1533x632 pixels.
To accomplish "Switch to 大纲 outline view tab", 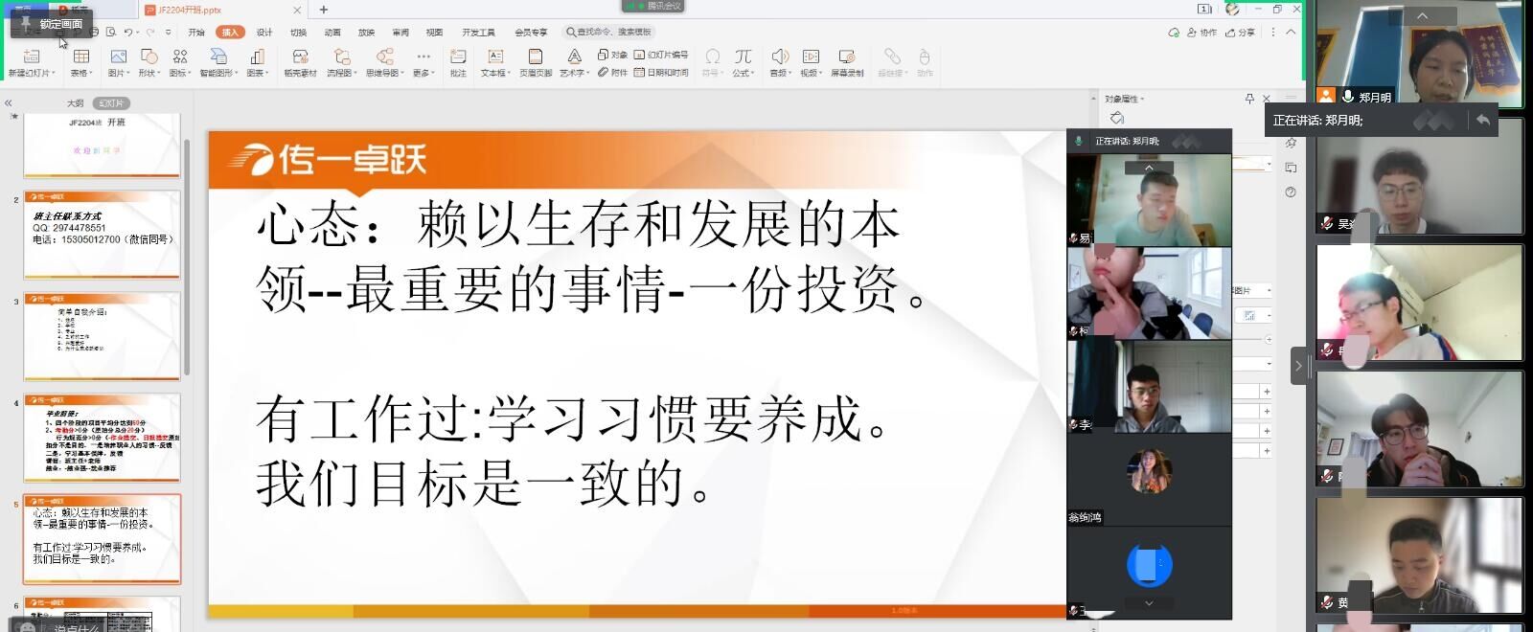I will coord(75,103).
